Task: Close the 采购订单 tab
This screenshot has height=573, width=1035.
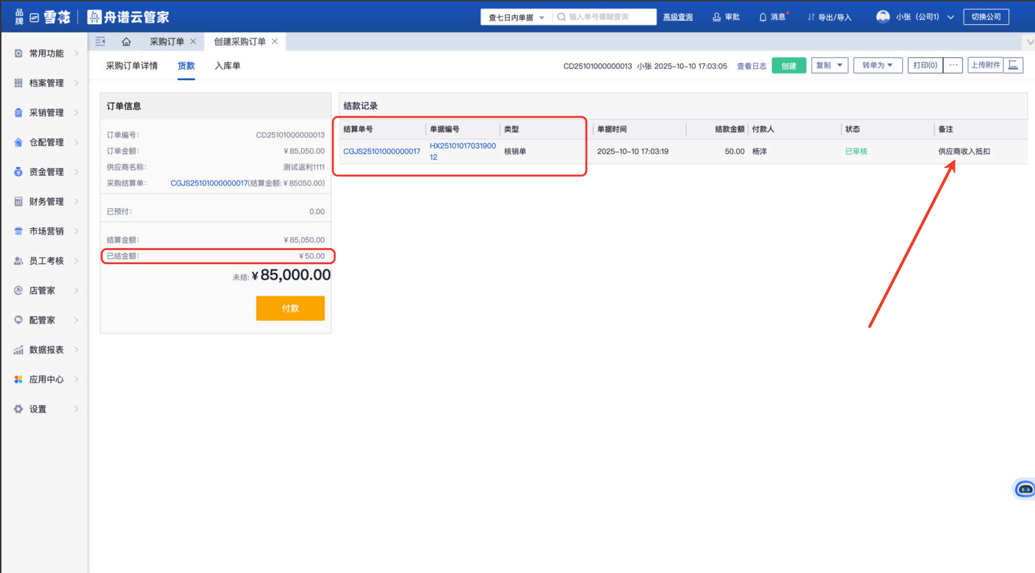Action: (x=193, y=42)
